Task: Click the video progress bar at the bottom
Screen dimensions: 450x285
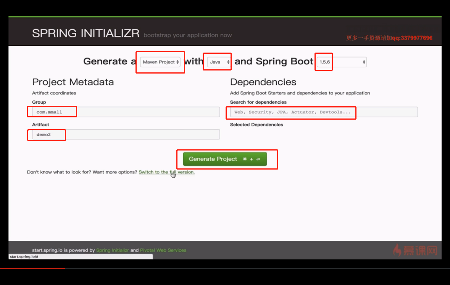Action: 225,268
